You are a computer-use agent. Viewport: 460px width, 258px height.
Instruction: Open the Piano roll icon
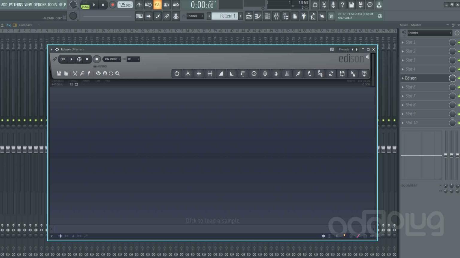coord(258,16)
